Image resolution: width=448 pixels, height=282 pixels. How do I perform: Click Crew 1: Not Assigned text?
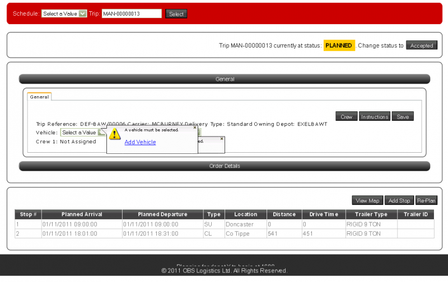tap(66, 142)
